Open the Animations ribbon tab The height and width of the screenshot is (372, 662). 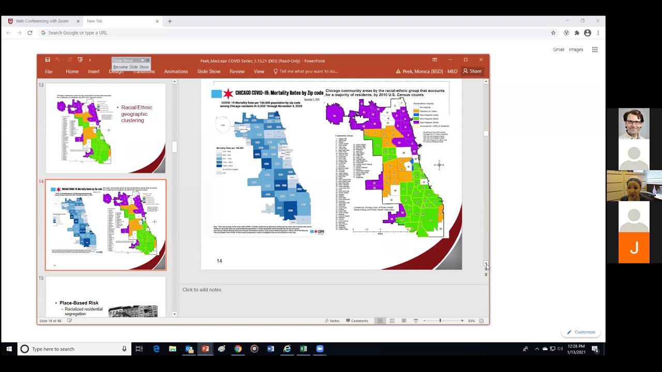(176, 71)
